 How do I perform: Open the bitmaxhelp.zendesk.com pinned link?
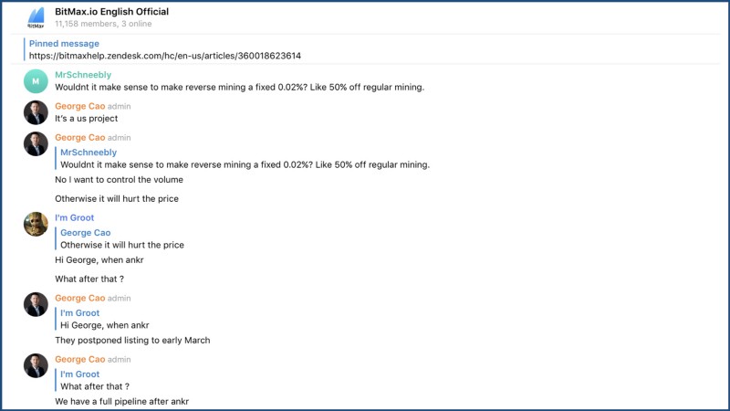coord(164,56)
